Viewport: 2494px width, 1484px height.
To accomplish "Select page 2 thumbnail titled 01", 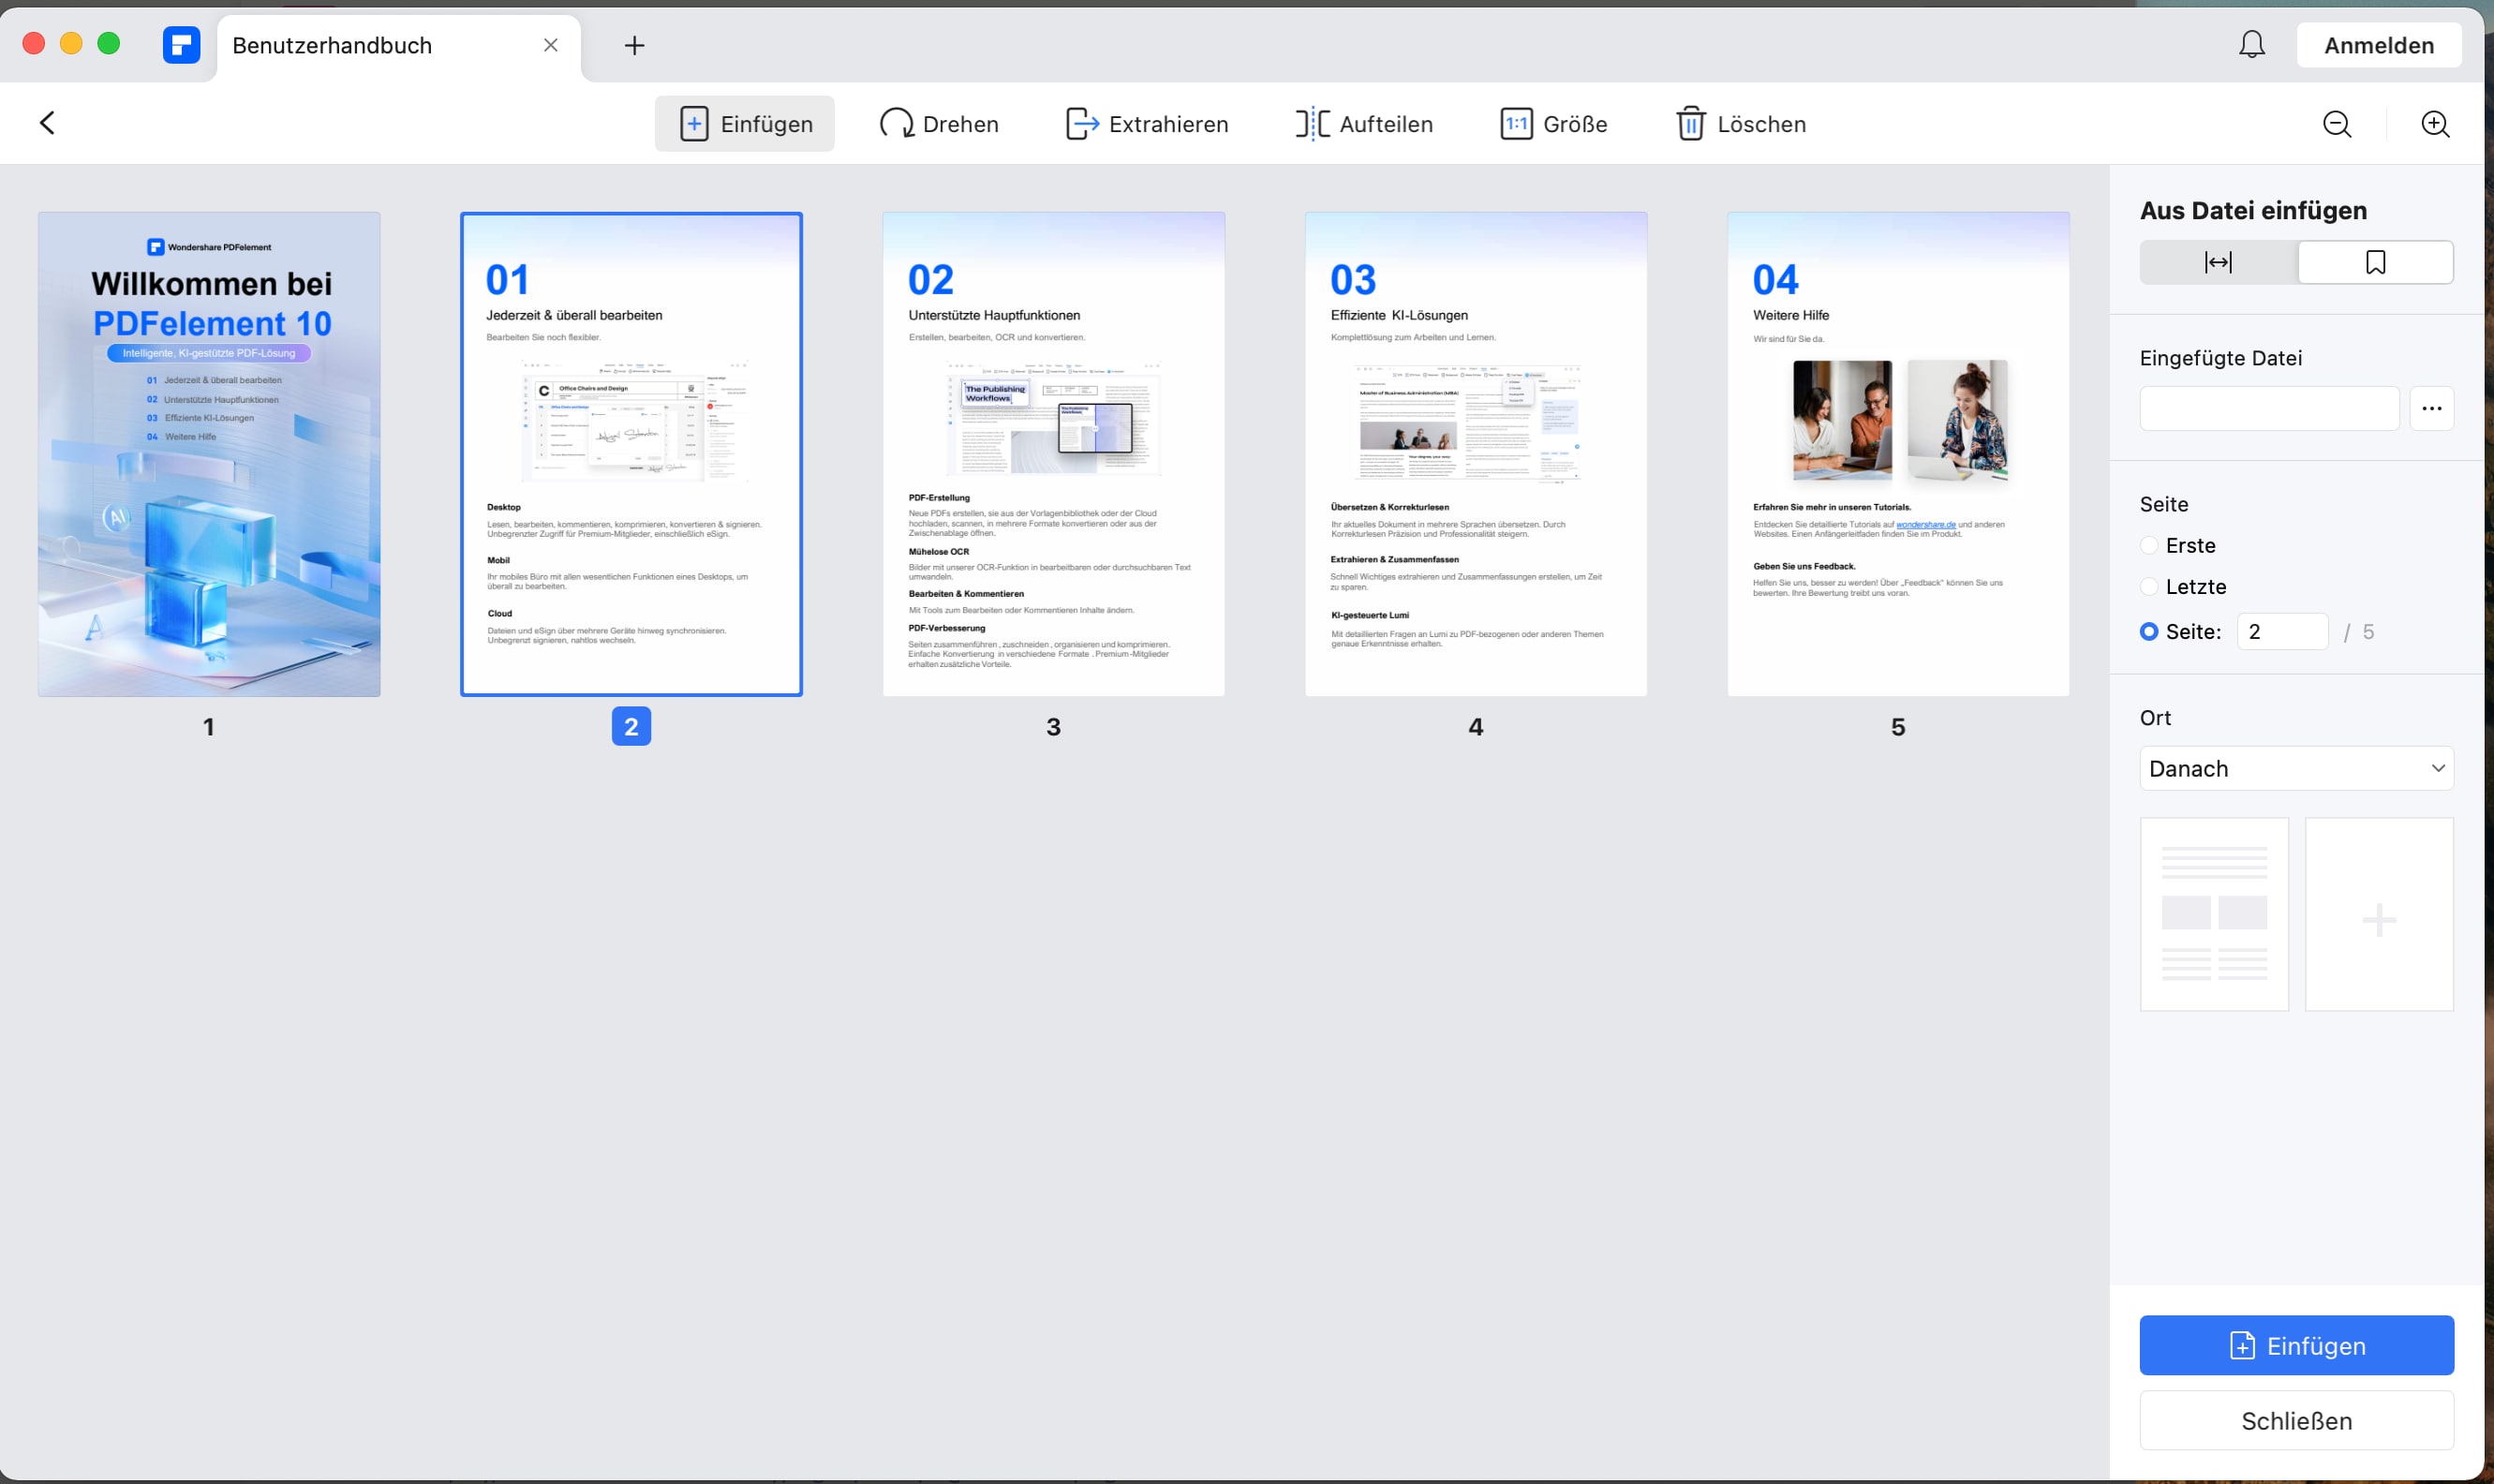I will [631, 454].
